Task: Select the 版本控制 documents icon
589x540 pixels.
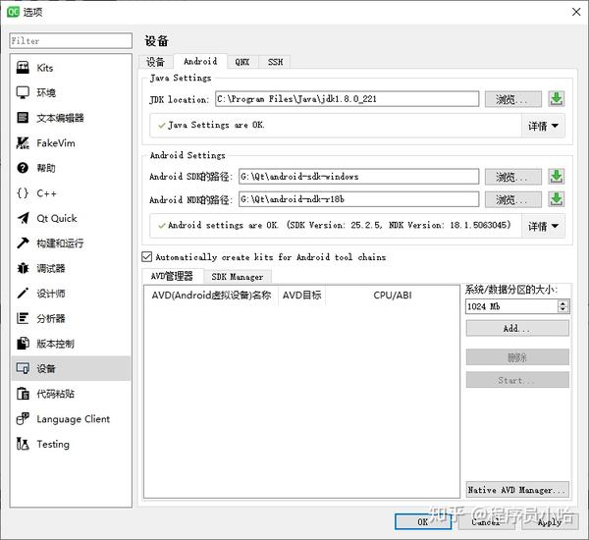Action: (x=23, y=344)
